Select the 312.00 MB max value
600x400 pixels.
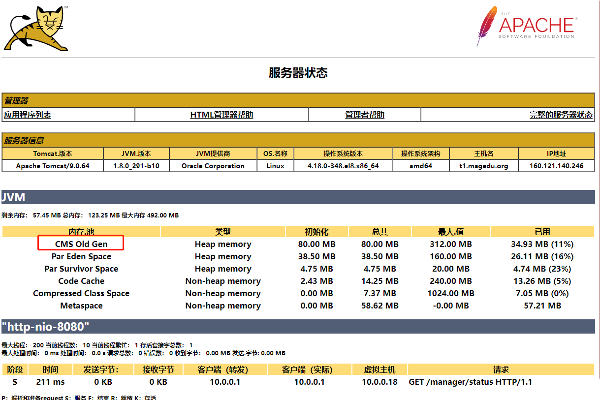click(450, 244)
